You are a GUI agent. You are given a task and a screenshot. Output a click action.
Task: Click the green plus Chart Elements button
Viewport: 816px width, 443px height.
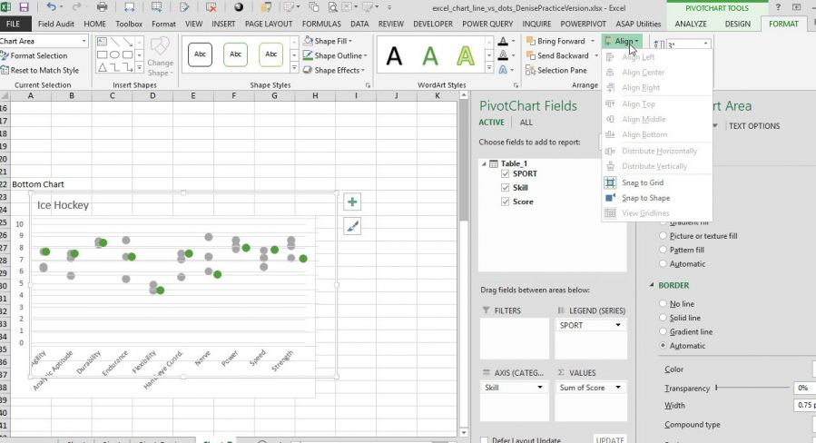pos(352,202)
